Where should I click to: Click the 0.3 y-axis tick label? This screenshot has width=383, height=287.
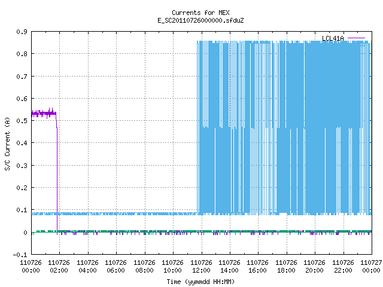[x=22, y=166]
